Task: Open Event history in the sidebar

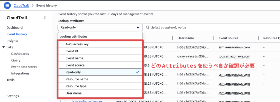Action: pos(17,34)
